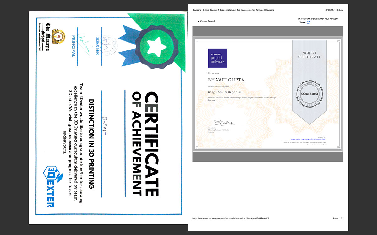Click the printed timestamp 13/03/24, 10:08 AM
This screenshot has height=235, width=377.
click(x=334, y=10)
